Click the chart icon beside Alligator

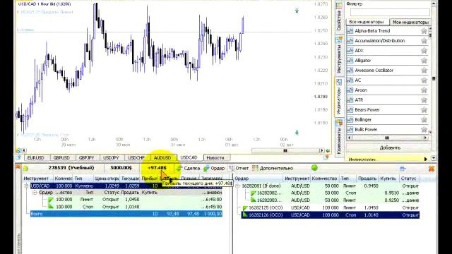click(x=350, y=61)
